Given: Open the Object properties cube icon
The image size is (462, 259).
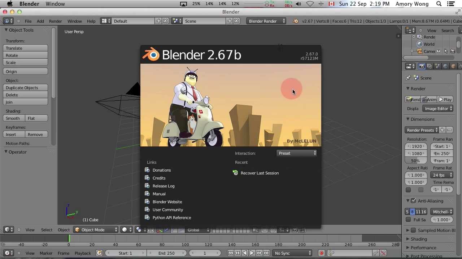Looking at the screenshot, I should [453, 66].
